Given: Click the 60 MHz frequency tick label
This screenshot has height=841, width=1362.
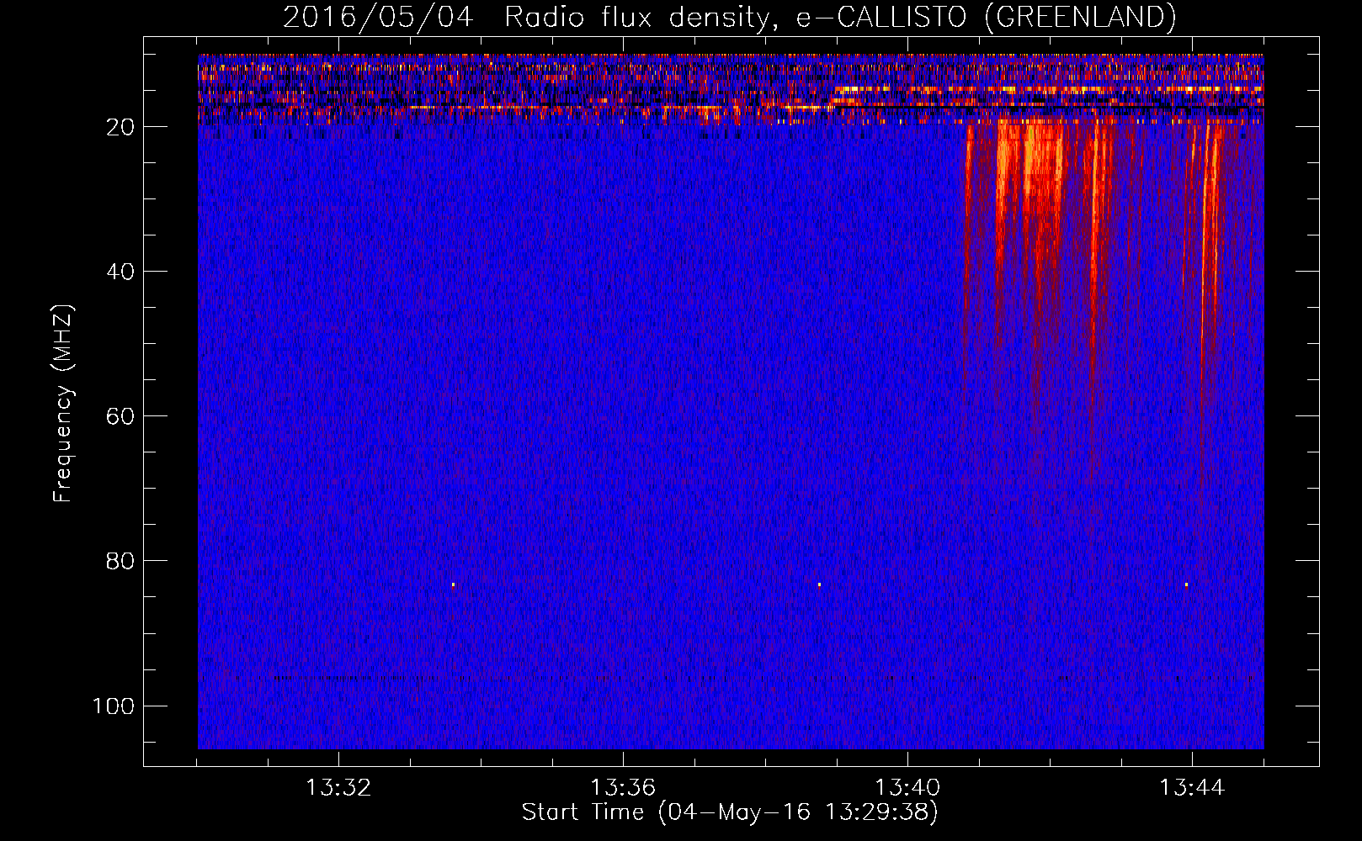Looking at the screenshot, I should (120, 416).
